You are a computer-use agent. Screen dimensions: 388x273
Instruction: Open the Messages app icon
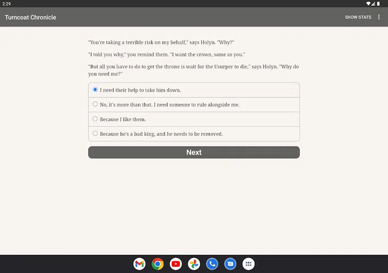pos(230,264)
